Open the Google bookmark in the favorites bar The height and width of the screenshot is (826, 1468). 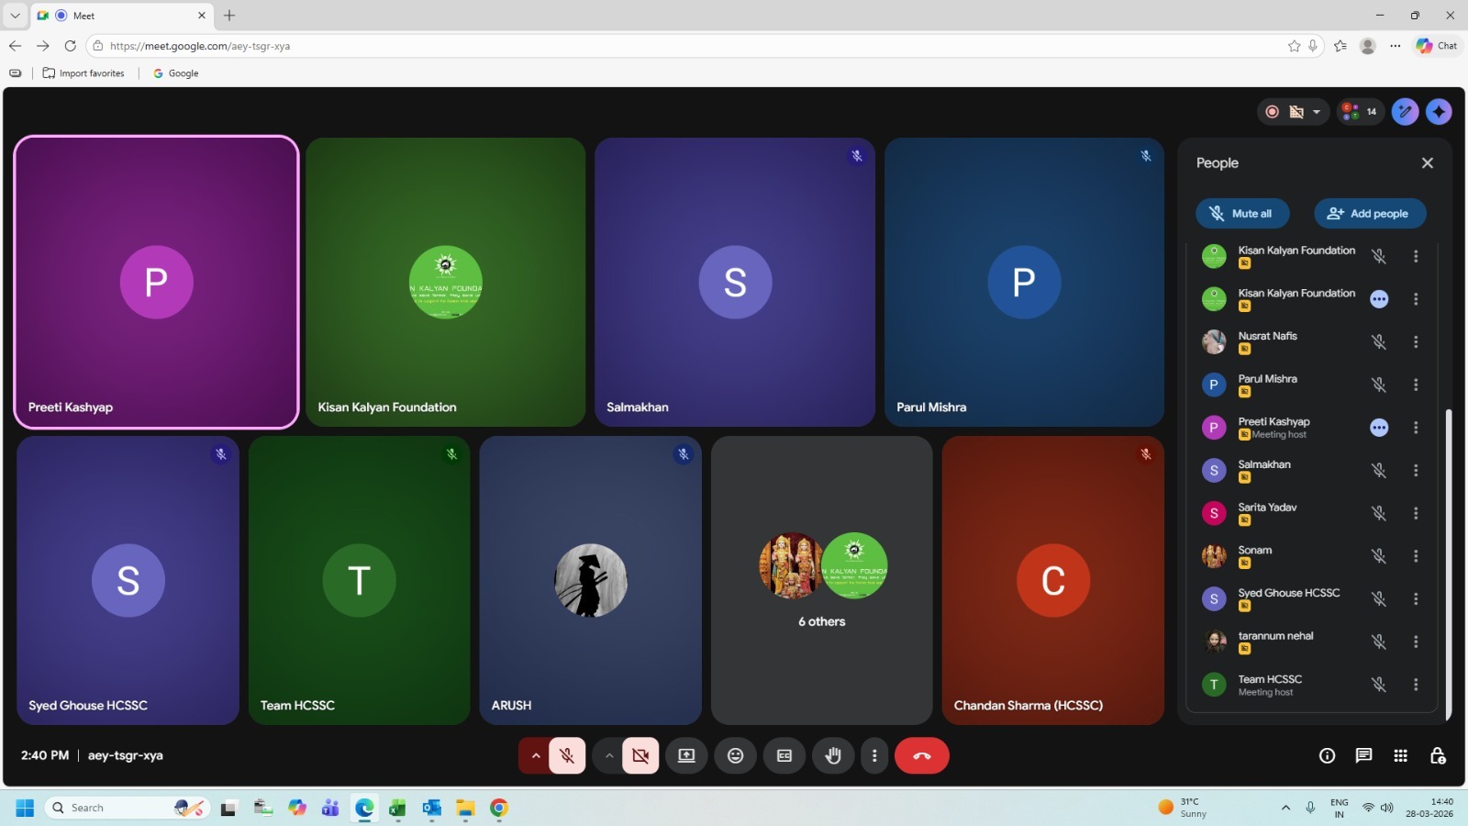click(176, 73)
